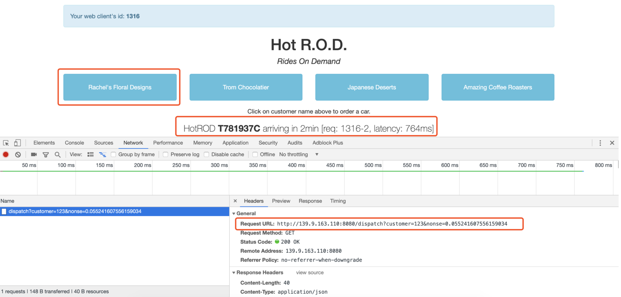The image size is (621, 297).
Task: Click the view source link
Action: click(310, 273)
